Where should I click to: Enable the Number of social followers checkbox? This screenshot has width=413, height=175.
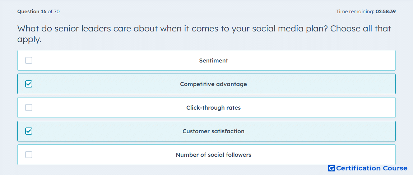pos(29,155)
